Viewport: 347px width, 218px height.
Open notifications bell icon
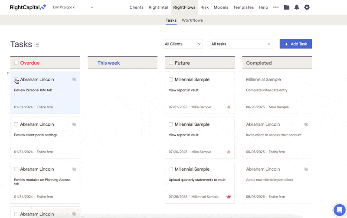tap(297, 7)
